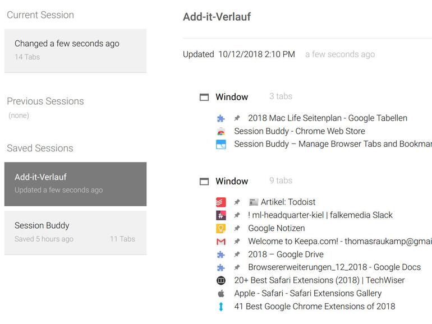The width and height of the screenshot is (432, 324).
Task: Click the Slack favicon icon
Action: point(221,215)
